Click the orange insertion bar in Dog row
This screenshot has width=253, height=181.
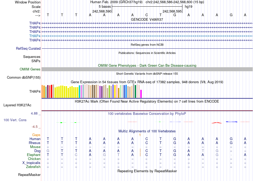140,151
